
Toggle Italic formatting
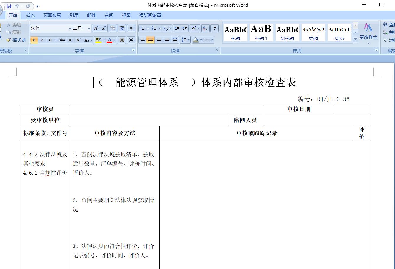(42, 40)
